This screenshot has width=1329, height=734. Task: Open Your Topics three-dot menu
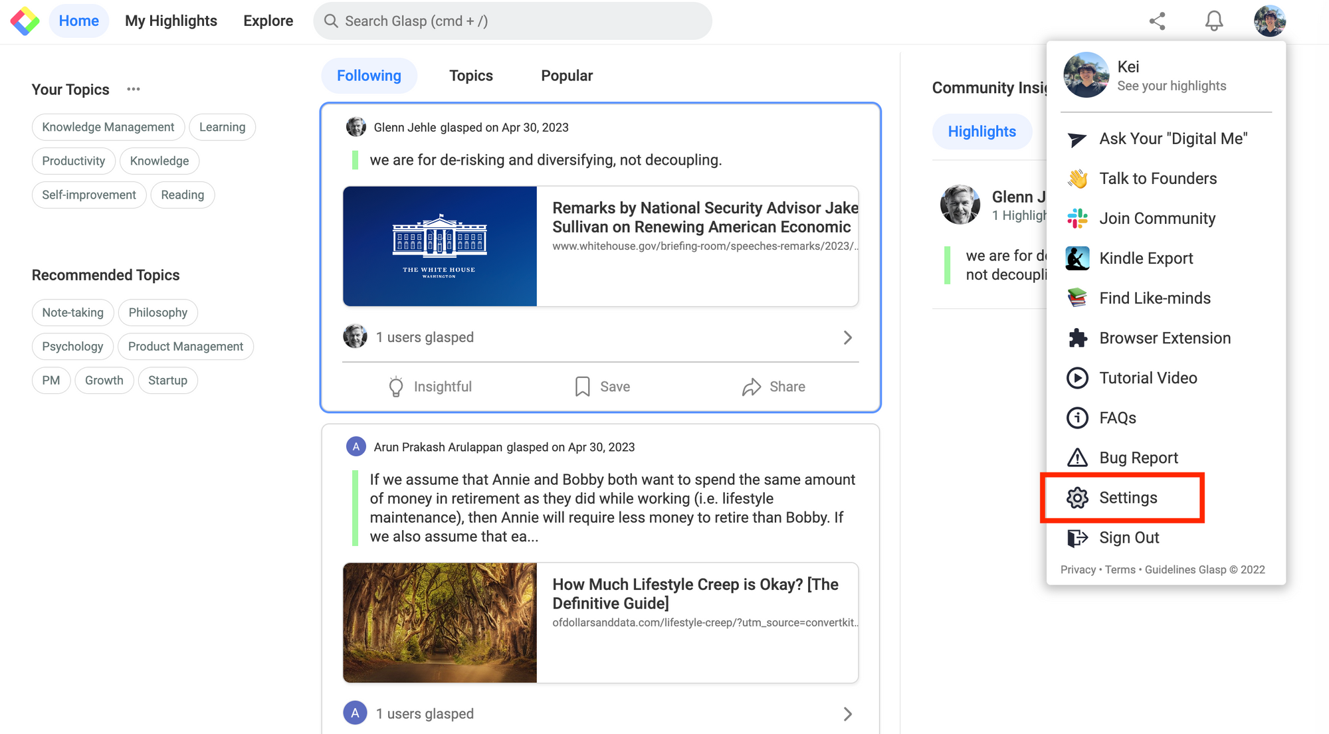[134, 89]
